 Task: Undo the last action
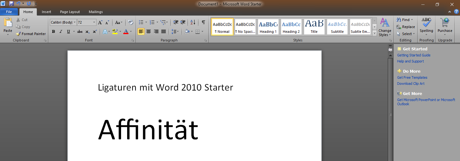click(x=18, y=4)
